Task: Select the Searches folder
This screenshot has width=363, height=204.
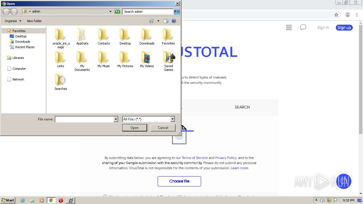Action: tap(61, 82)
